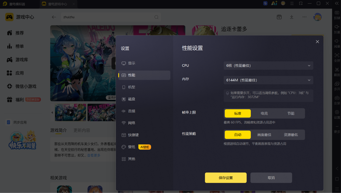Open the 游戏库 game library in Game Center
The image size is (341, 193).
(17, 60)
